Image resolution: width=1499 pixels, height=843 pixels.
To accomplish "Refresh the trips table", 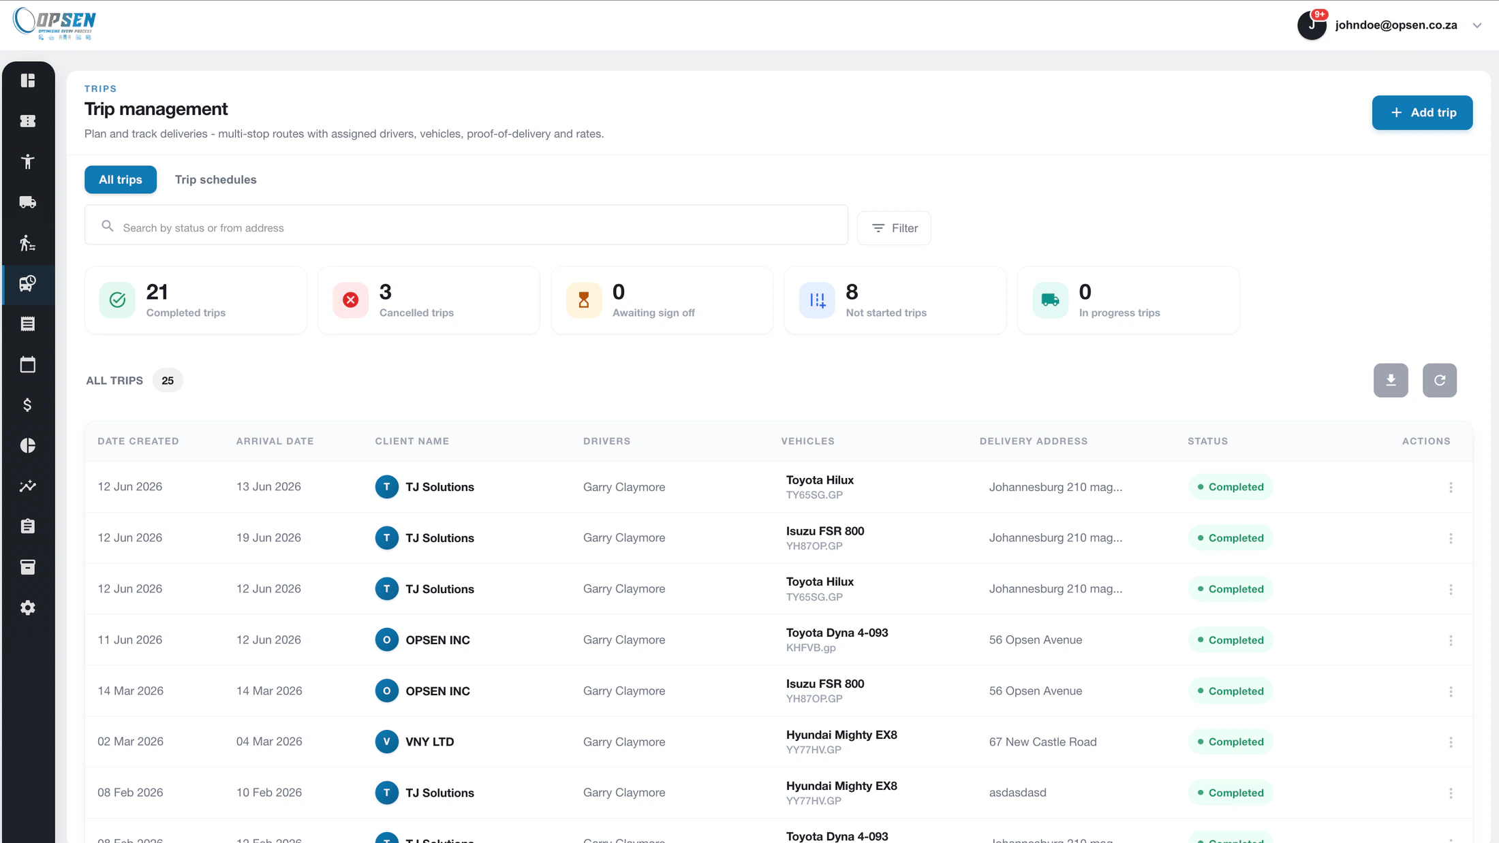I will click(1440, 380).
